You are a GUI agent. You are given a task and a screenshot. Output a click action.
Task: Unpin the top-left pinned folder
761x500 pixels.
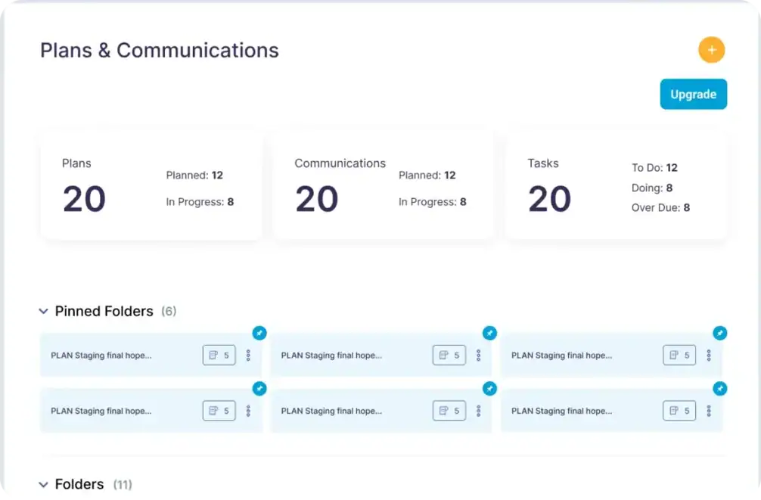[259, 333]
